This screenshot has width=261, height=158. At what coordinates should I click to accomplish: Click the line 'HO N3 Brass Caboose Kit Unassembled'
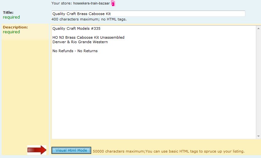coord(88,37)
